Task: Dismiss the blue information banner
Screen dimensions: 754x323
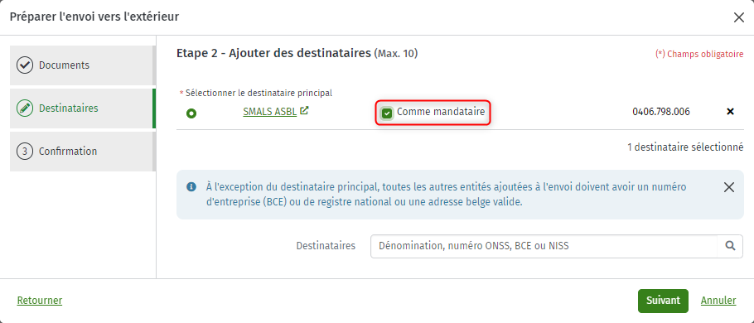Action: (729, 187)
